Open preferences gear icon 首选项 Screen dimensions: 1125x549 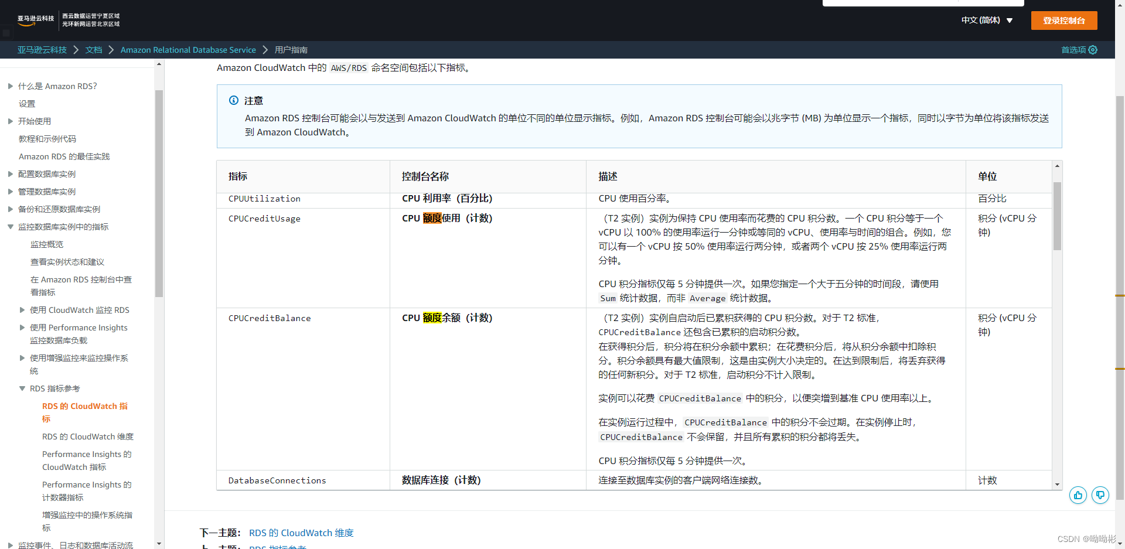tap(1093, 50)
